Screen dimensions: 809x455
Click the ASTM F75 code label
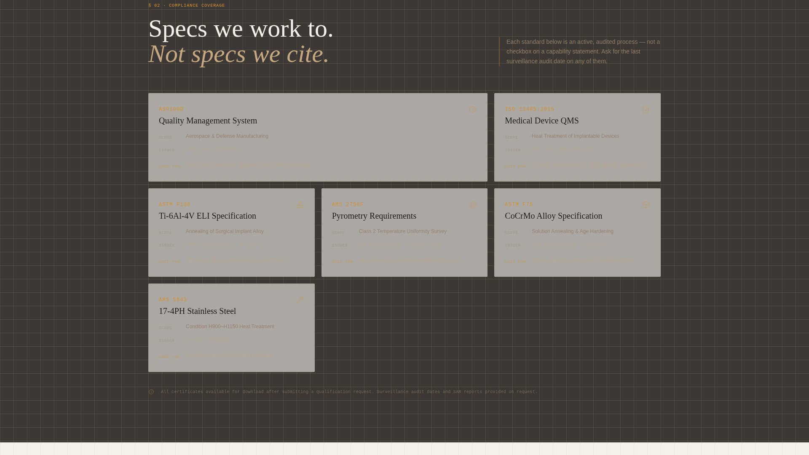click(x=519, y=204)
